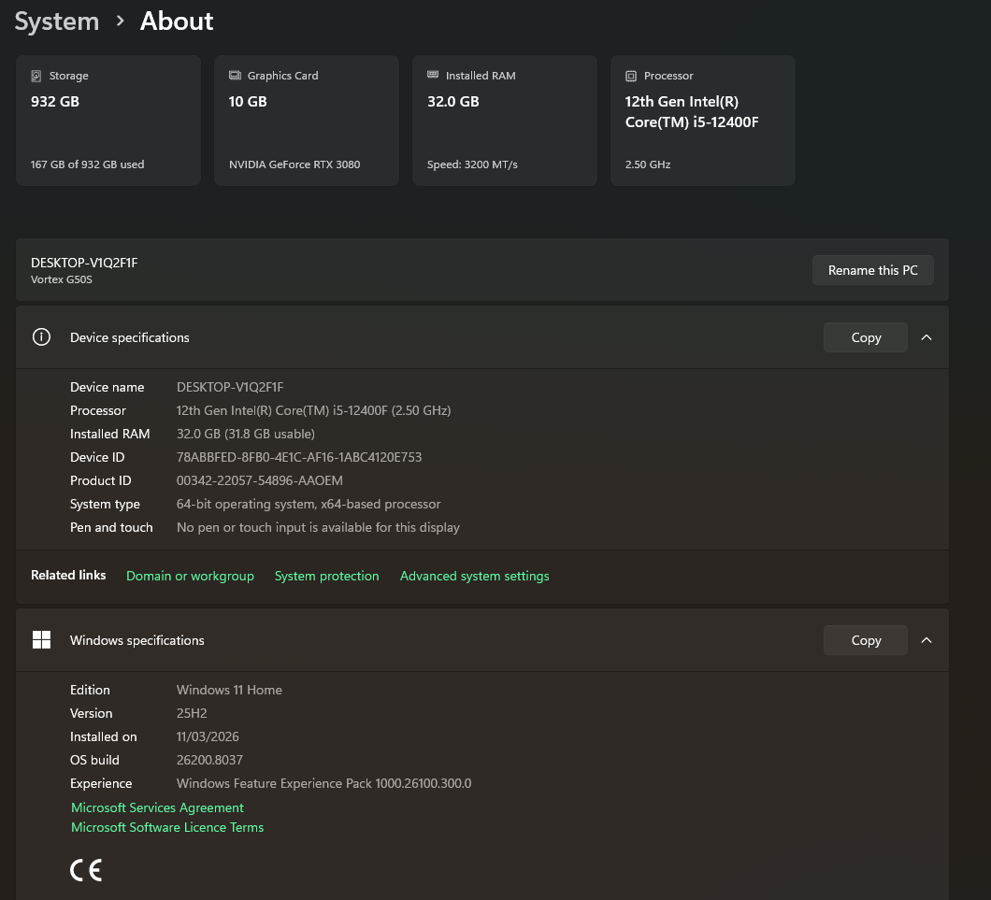The image size is (991, 900).
Task: Copy the Device specifications
Action: coord(865,336)
